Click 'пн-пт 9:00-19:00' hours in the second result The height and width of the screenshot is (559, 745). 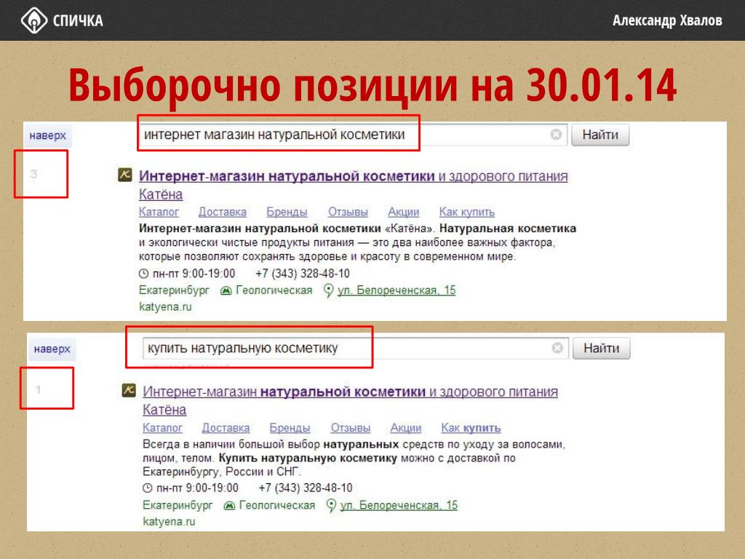197,488
